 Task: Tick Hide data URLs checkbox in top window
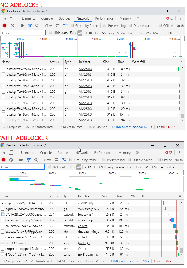pyautogui.click(x=51, y=33)
